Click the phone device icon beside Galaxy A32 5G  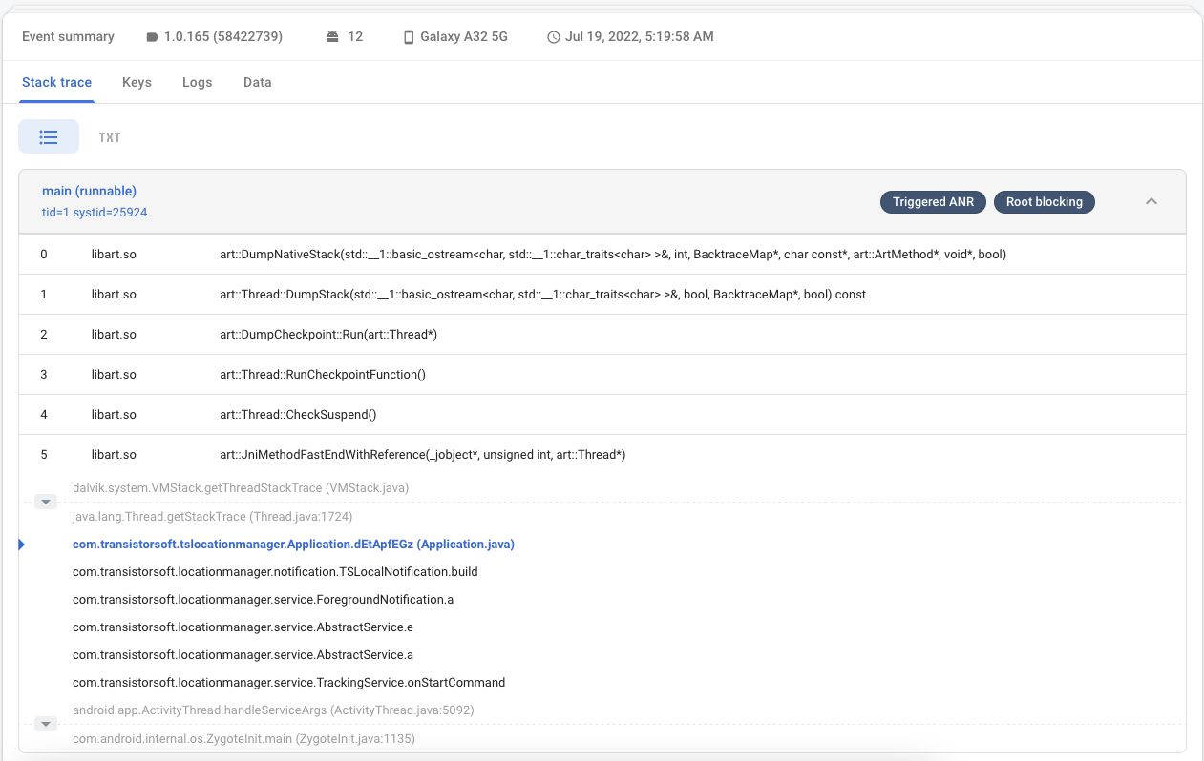pos(410,37)
